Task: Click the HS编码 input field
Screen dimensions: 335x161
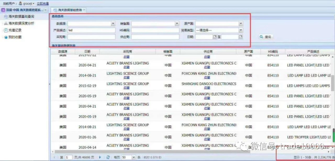Action: (x=155, y=30)
